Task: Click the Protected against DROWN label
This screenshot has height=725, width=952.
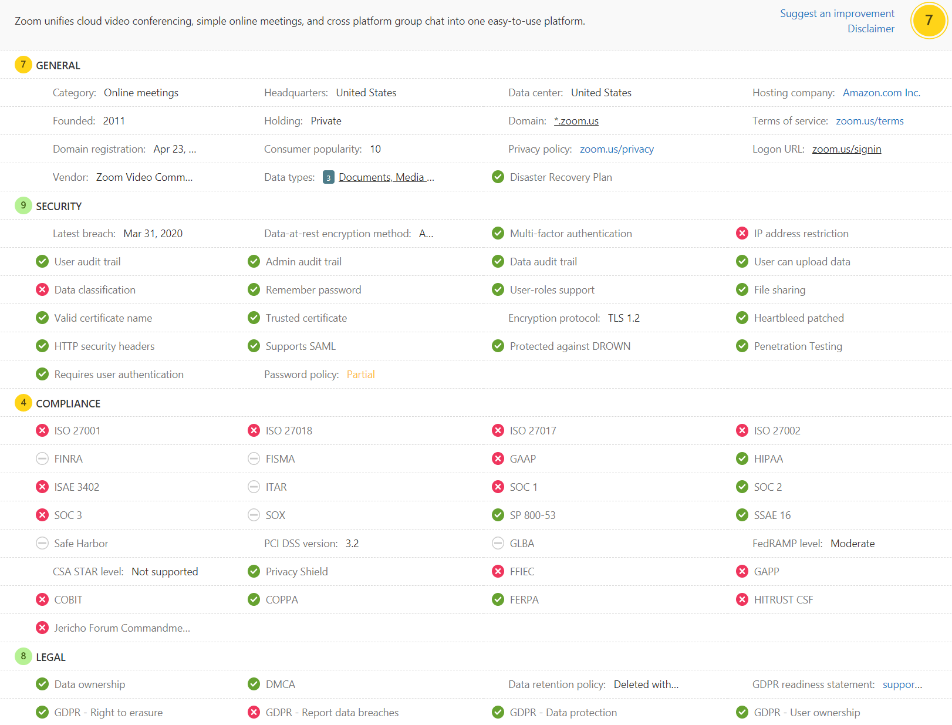Action: coord(570,346)
